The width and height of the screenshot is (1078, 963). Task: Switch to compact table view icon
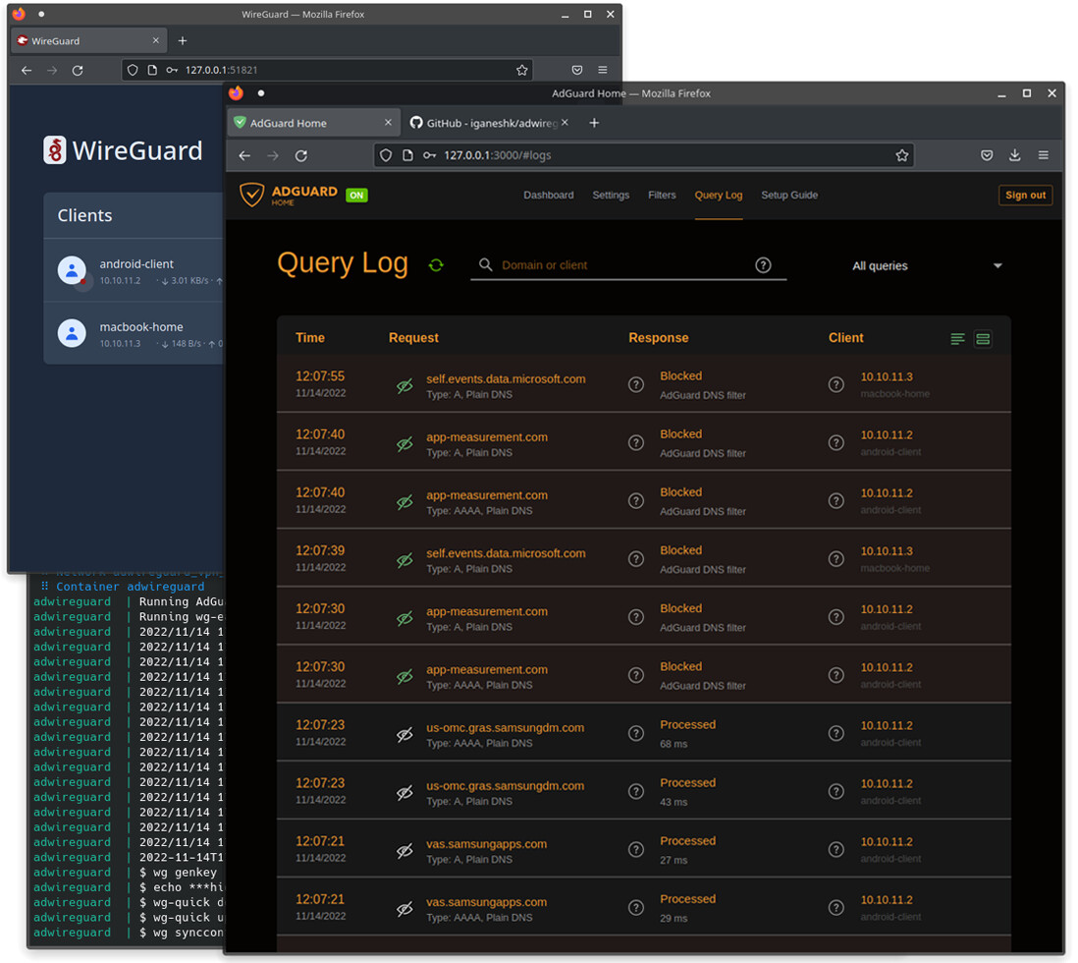pyautogui.click(x=957, y=339)
